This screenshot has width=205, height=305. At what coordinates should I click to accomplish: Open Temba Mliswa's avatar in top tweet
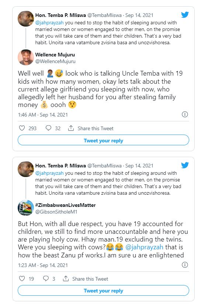click(26, 19)
